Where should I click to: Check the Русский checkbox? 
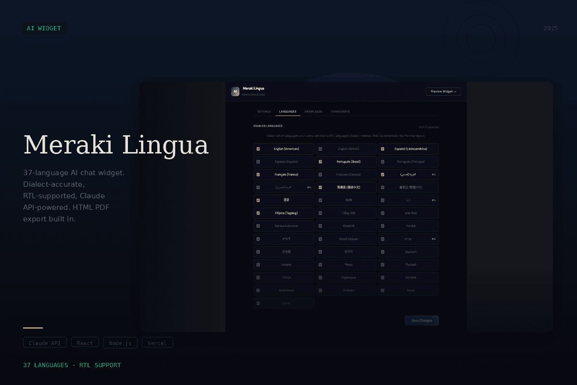coord(382,265)
